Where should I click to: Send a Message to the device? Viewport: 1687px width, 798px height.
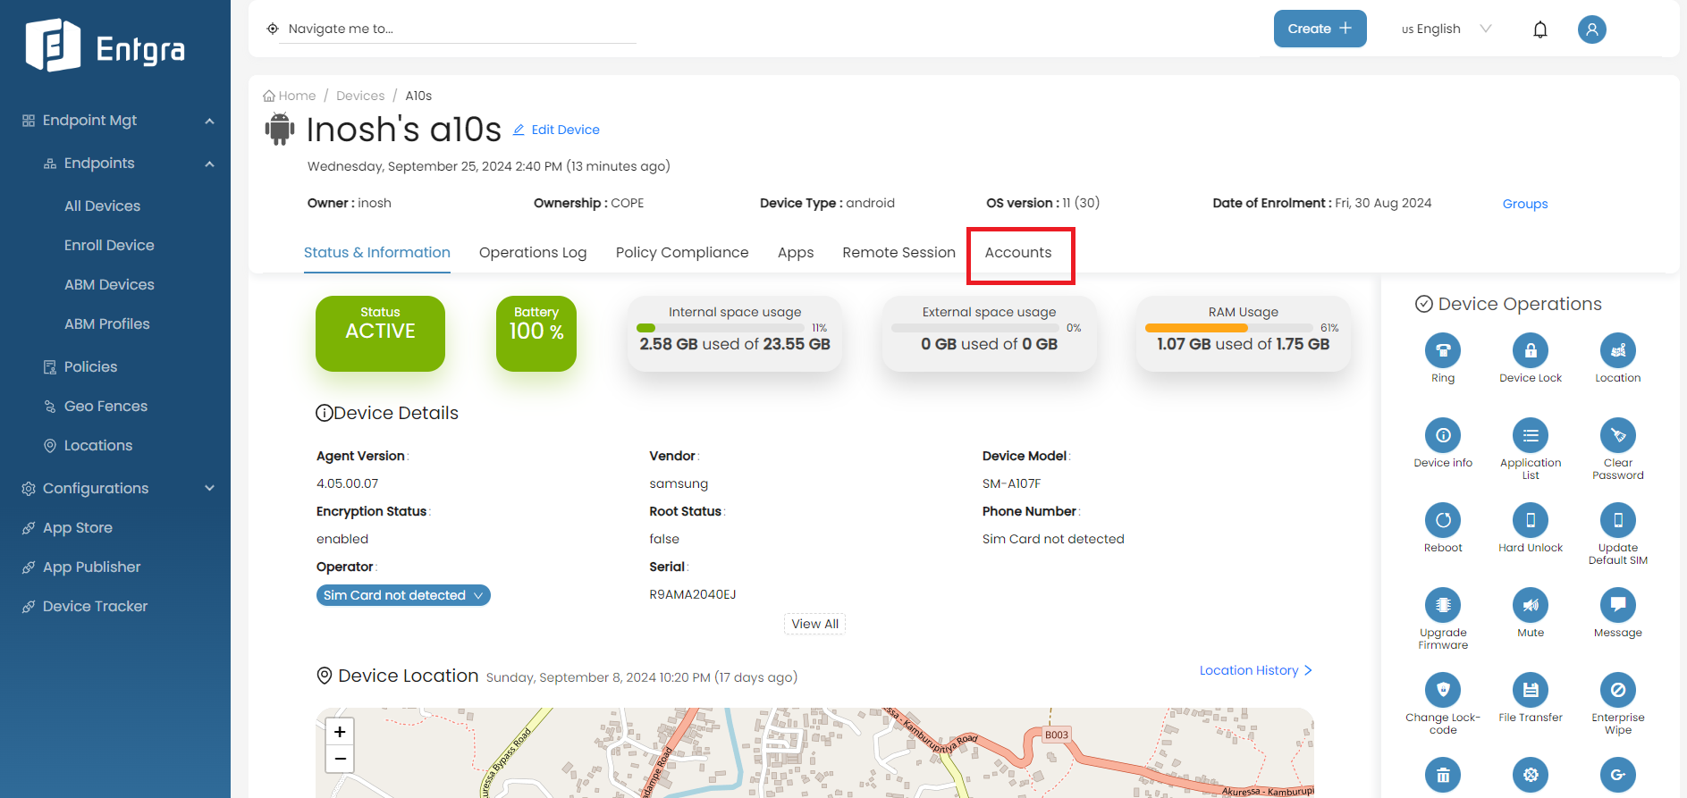(1618, 605)
